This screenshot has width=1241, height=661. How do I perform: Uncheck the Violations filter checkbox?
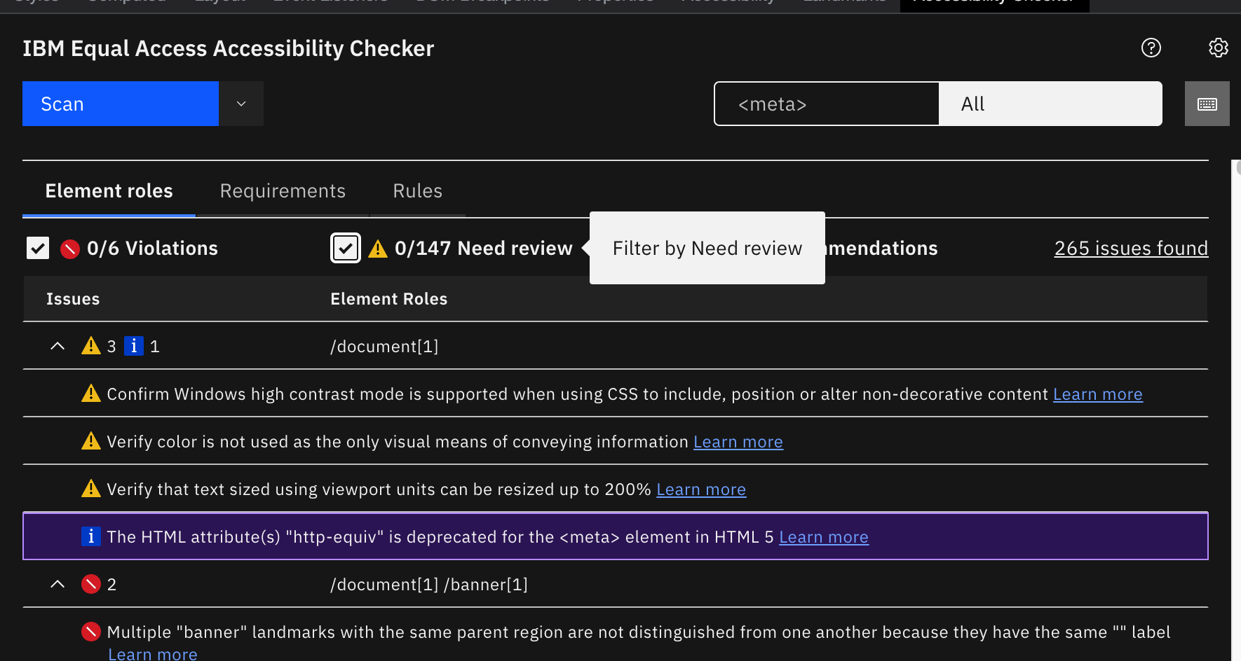[37, 247]
